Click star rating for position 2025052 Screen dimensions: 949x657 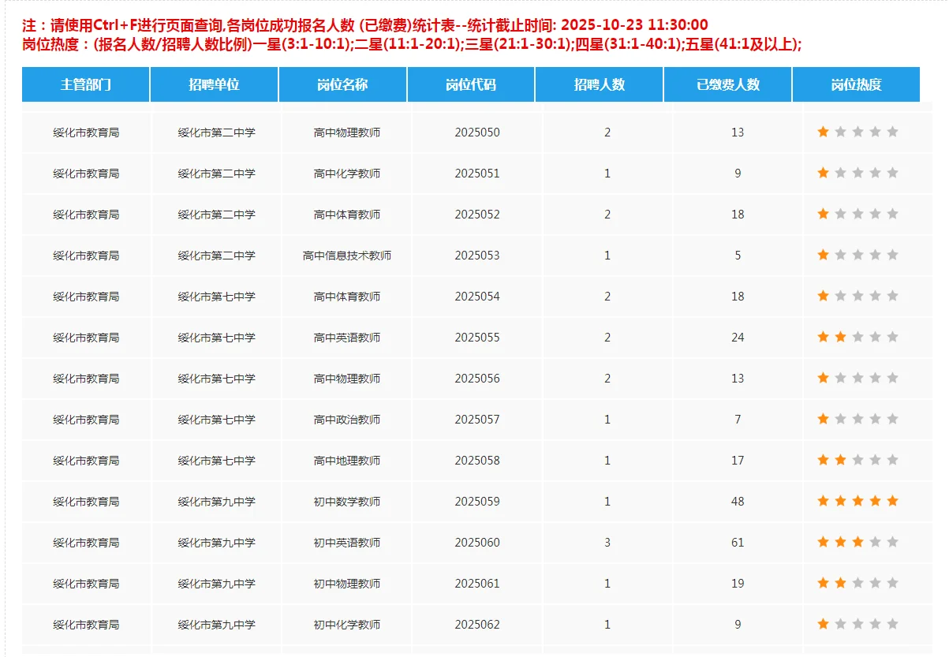click(857, 214)
